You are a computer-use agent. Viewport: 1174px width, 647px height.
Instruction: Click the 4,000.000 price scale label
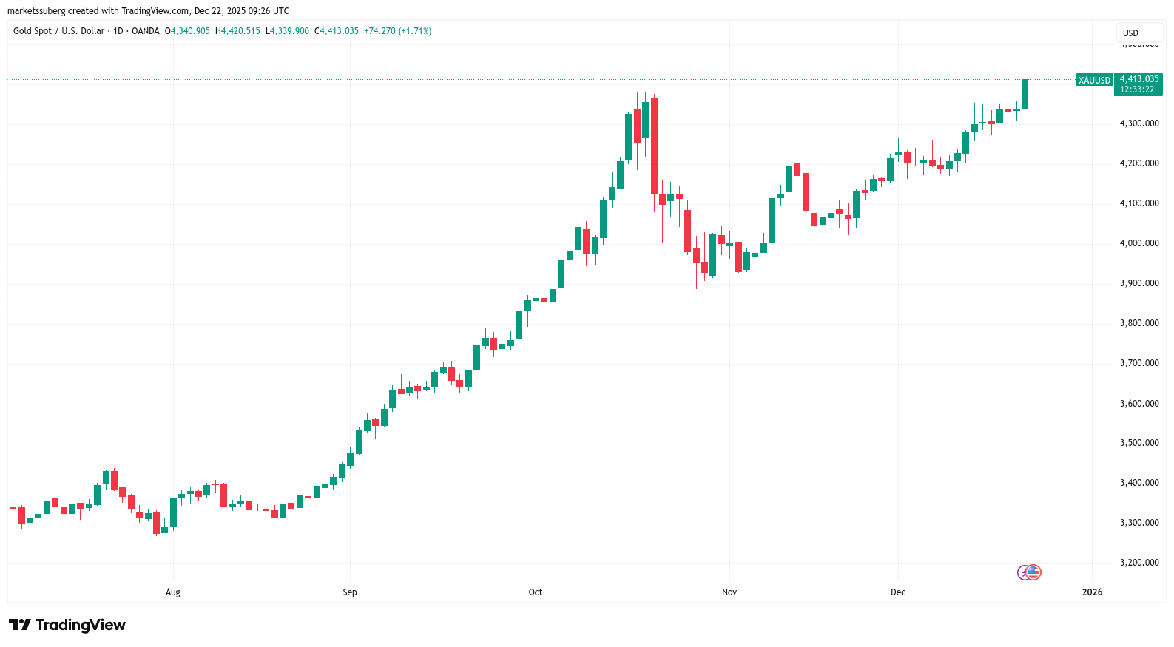click(x=1138, y=243)
